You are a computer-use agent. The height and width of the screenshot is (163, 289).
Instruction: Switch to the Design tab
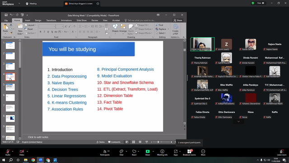[38, 20]
